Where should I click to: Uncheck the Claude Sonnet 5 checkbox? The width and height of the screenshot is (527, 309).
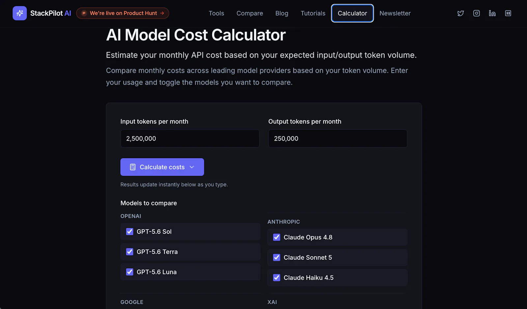point(277,257)
